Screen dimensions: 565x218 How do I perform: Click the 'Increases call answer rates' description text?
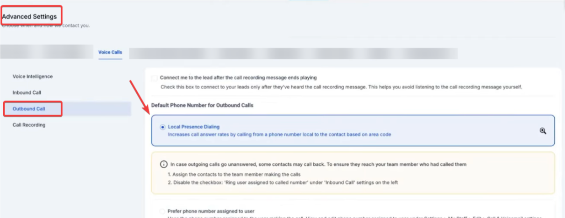pyautogui.click(x=279, y=134)
